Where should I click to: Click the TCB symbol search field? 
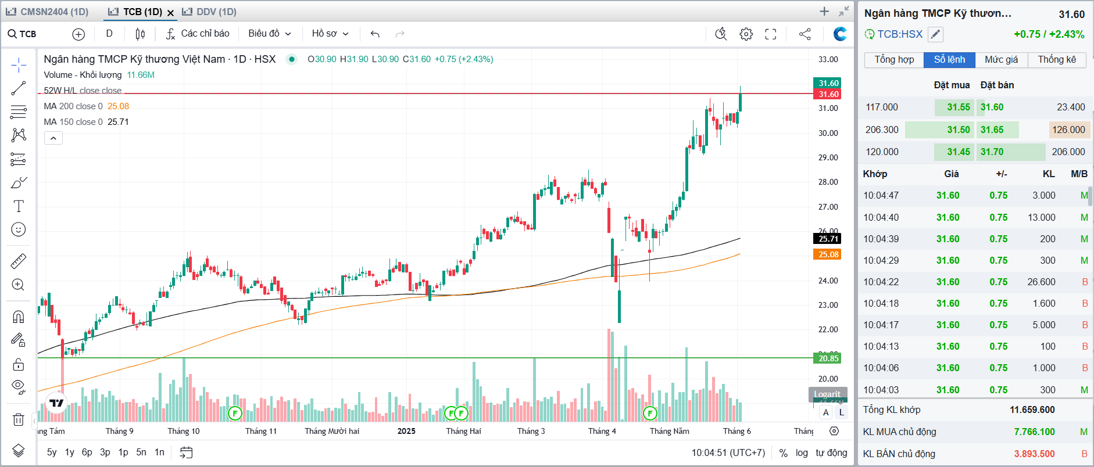35,34
